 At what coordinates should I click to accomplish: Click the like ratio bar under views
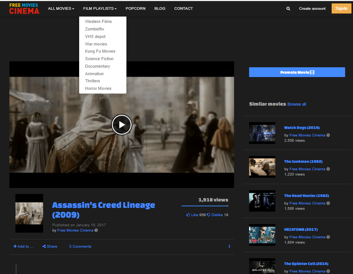pos(205,206)
